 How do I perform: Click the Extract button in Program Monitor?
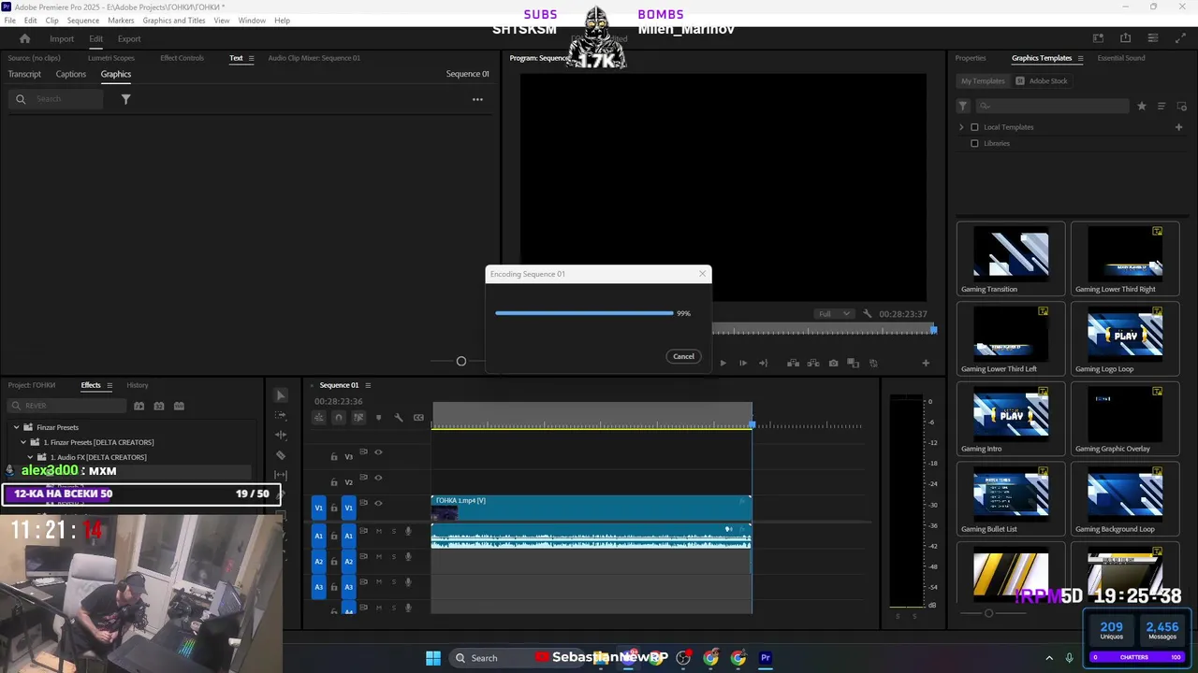813,363
